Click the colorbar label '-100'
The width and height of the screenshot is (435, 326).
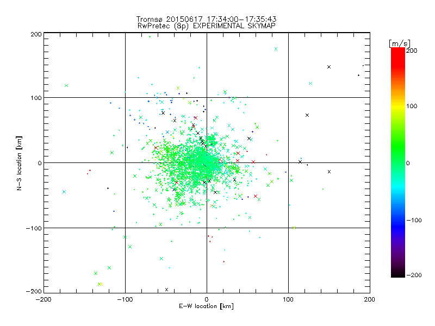coord(414,221)
